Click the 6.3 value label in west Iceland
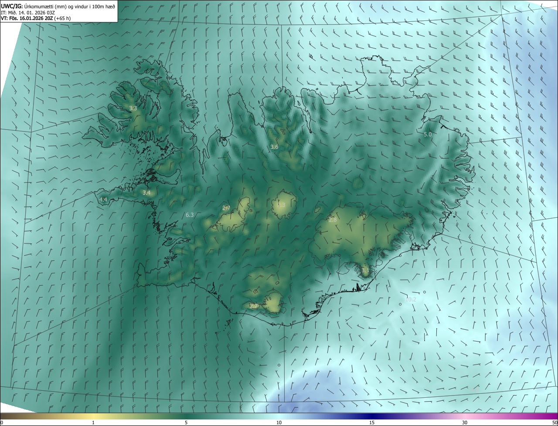 pyautogui.click(x=190, y=215)
